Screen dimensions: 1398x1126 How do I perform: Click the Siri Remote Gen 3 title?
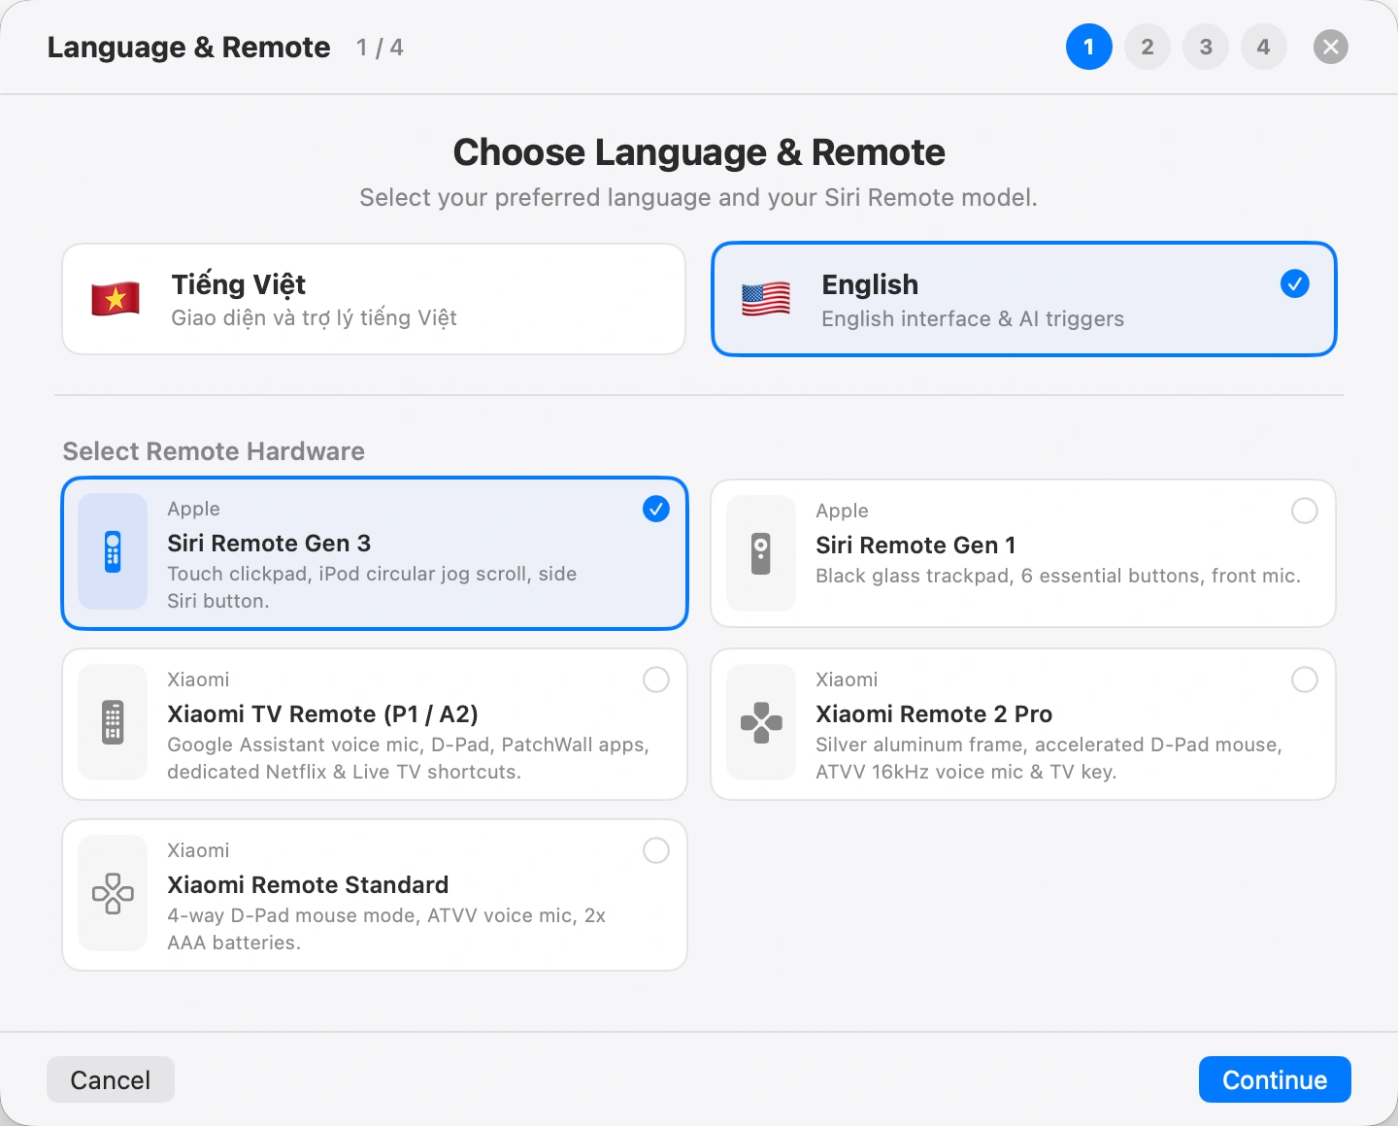click(x=269, y=544)
